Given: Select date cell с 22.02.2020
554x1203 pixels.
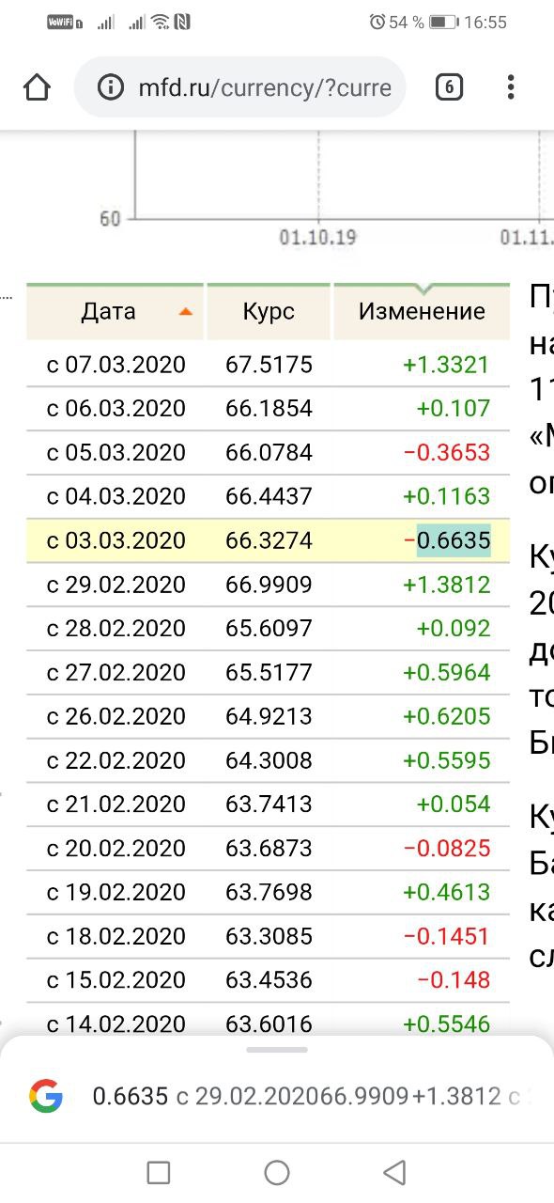Looking at the screenshot, I should pyautogui.click(x=116, y=760).
